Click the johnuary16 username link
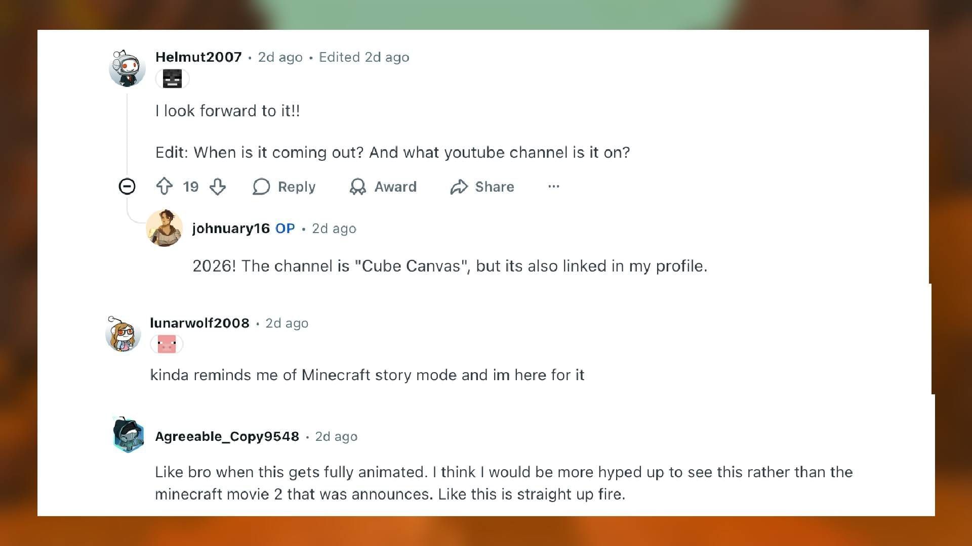Image resolution: width=972 pixels, height=546 pixels. 231,229
